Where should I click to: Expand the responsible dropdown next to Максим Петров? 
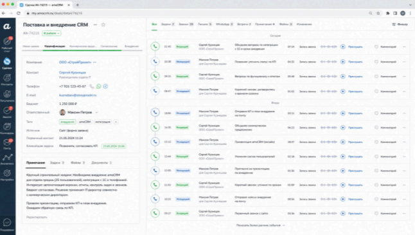[96, 113]
